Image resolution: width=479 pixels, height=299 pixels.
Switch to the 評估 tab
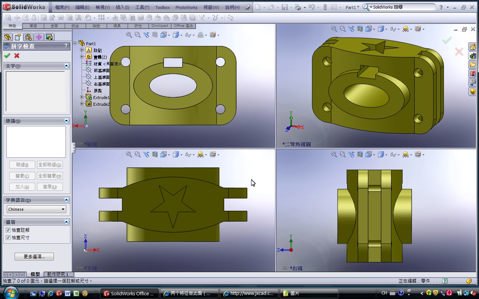(138, 26)
